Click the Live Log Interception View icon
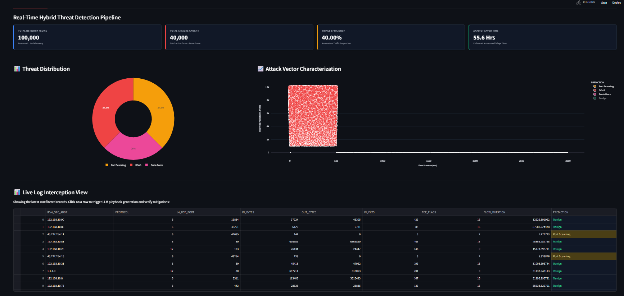624x296 pixels. 17,192
